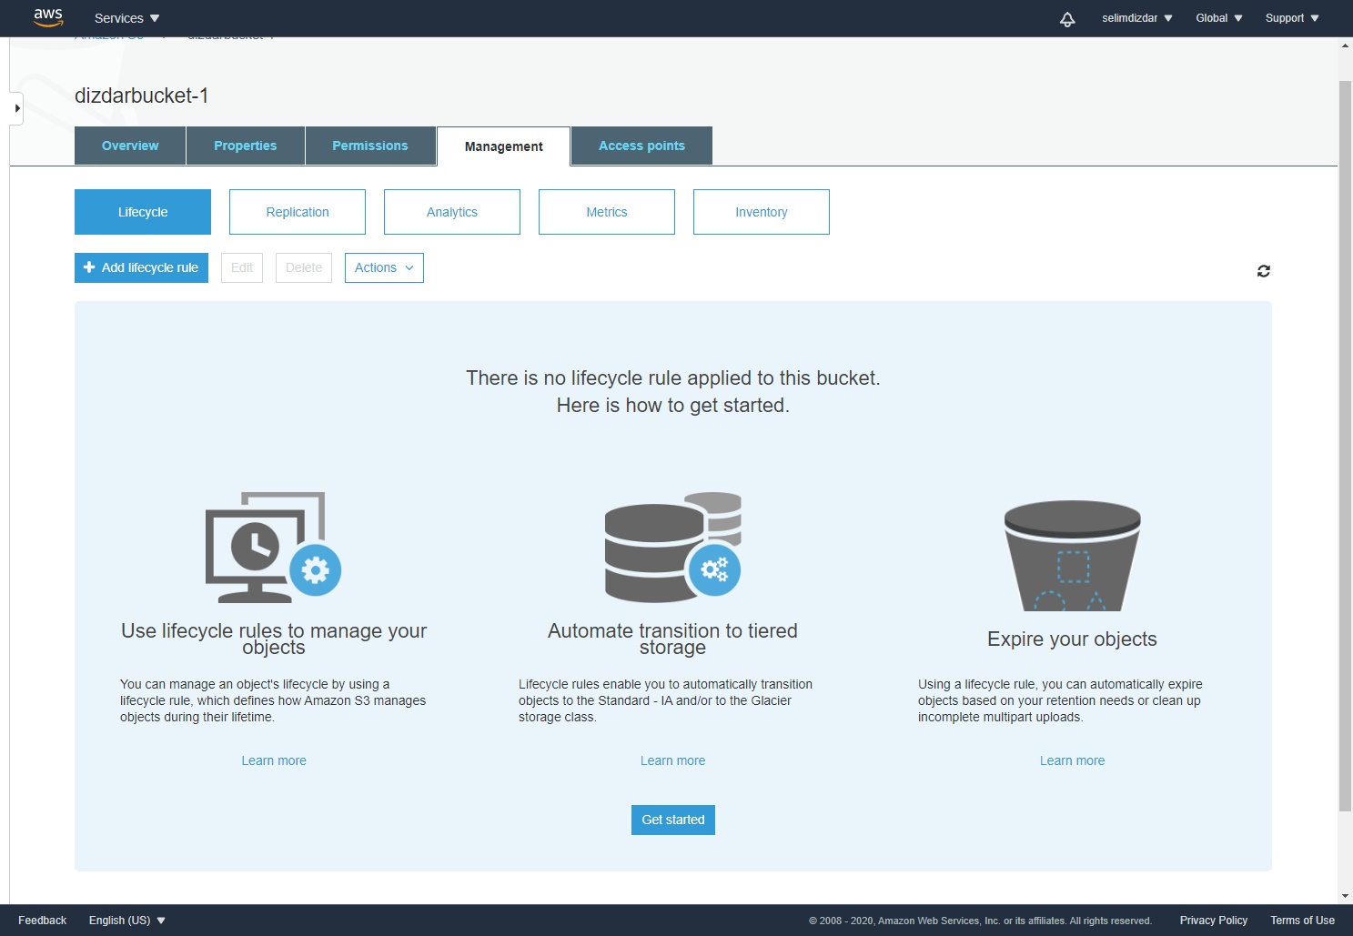1353x936 pixels.
Task: Click the scrollbar up arrow
Action: pyautogui.click(x=1345, y=45)
